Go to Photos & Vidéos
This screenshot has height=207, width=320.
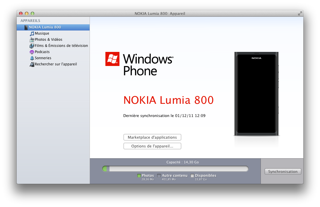48,40
